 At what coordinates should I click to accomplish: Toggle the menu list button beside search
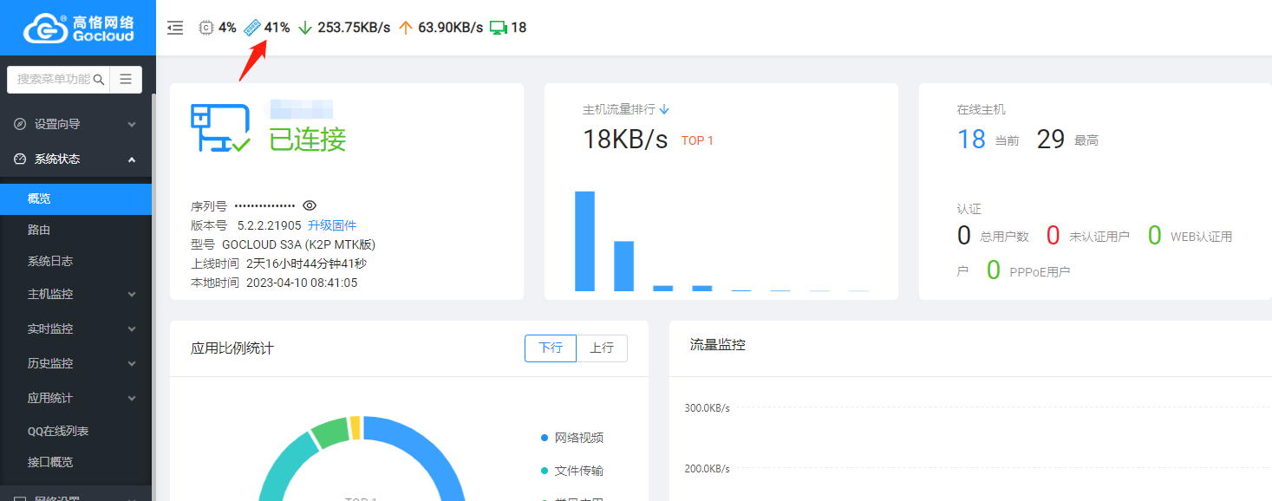pyautogui.click(x=126, y=79)
